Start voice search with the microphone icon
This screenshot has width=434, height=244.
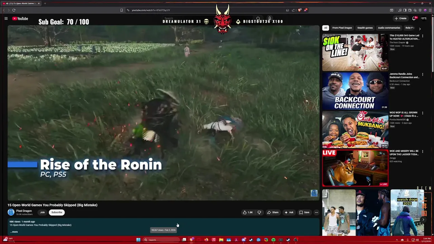pos(270,19)
